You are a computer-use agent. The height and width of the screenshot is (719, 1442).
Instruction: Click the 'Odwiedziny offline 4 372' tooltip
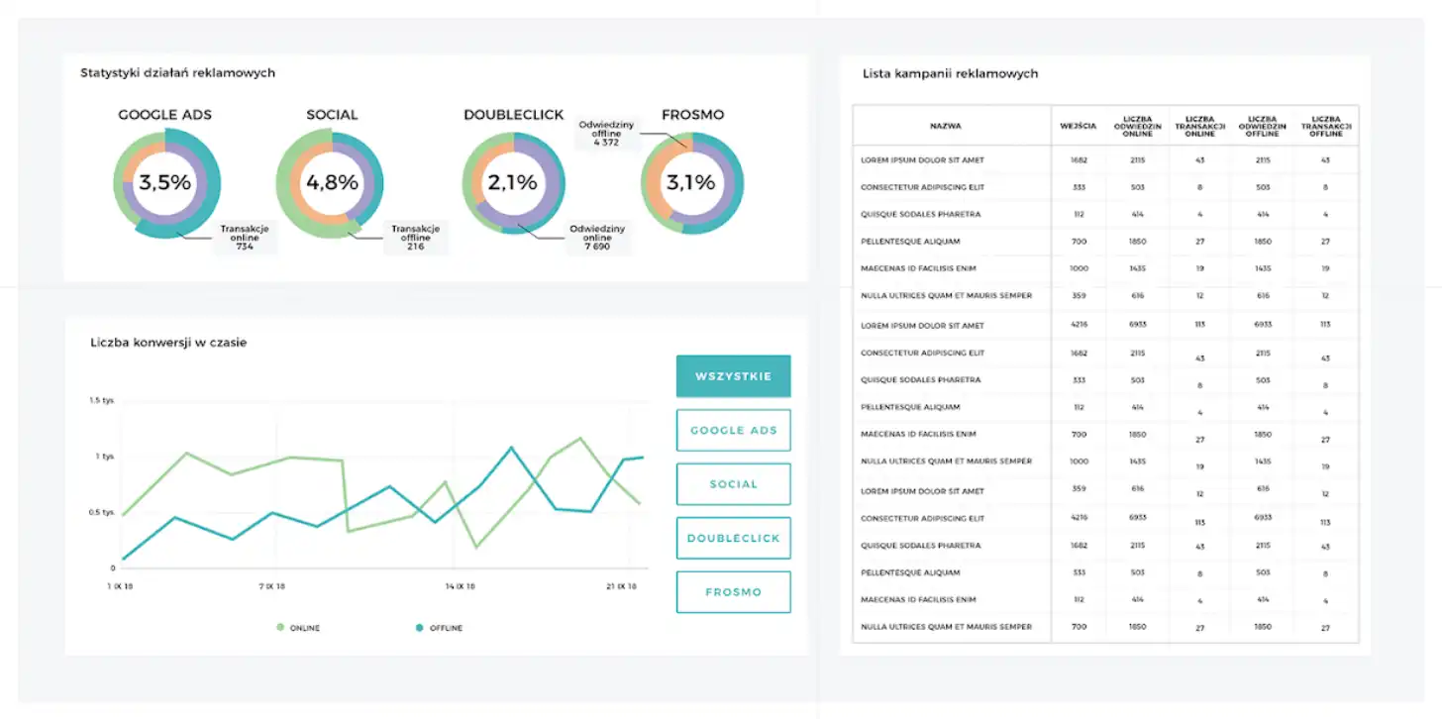tap(606, 133)
